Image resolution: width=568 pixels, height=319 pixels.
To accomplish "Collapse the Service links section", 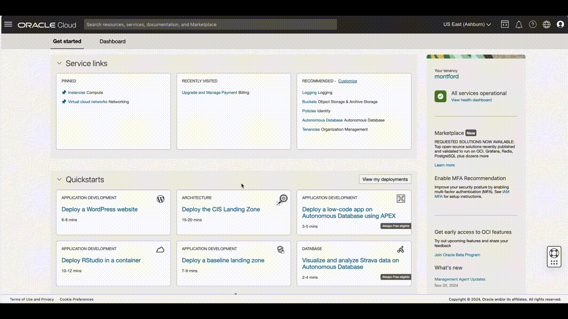I will 59,63.
